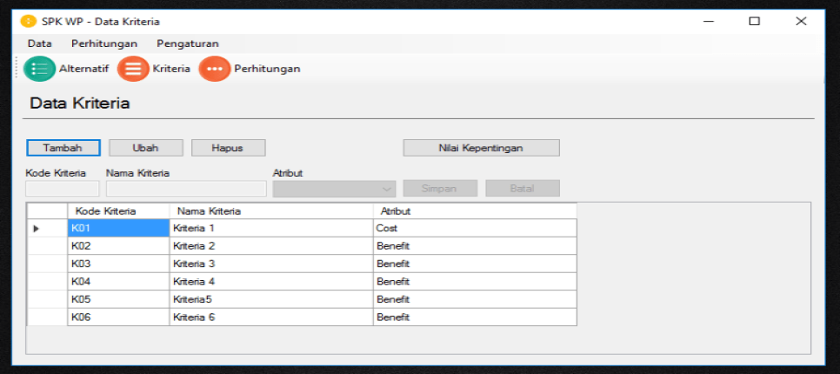Viewport: 840px width, 374px height.
Task: Select the Kriteria 2 cell
Action: [x=271, y=246]
